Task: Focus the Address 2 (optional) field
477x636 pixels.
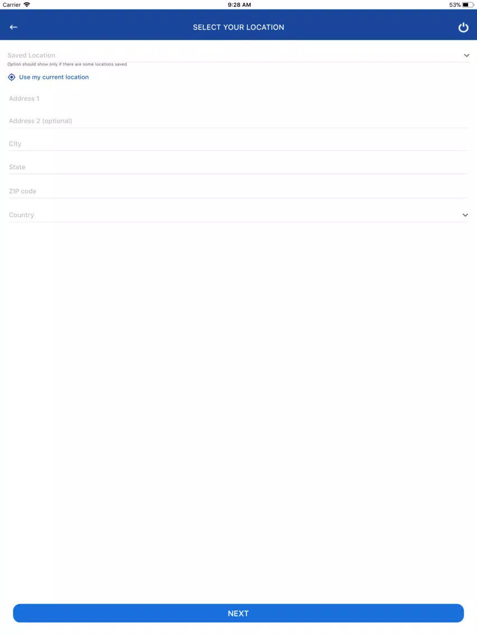Action: pyautogui.click(x=238, y=121)
